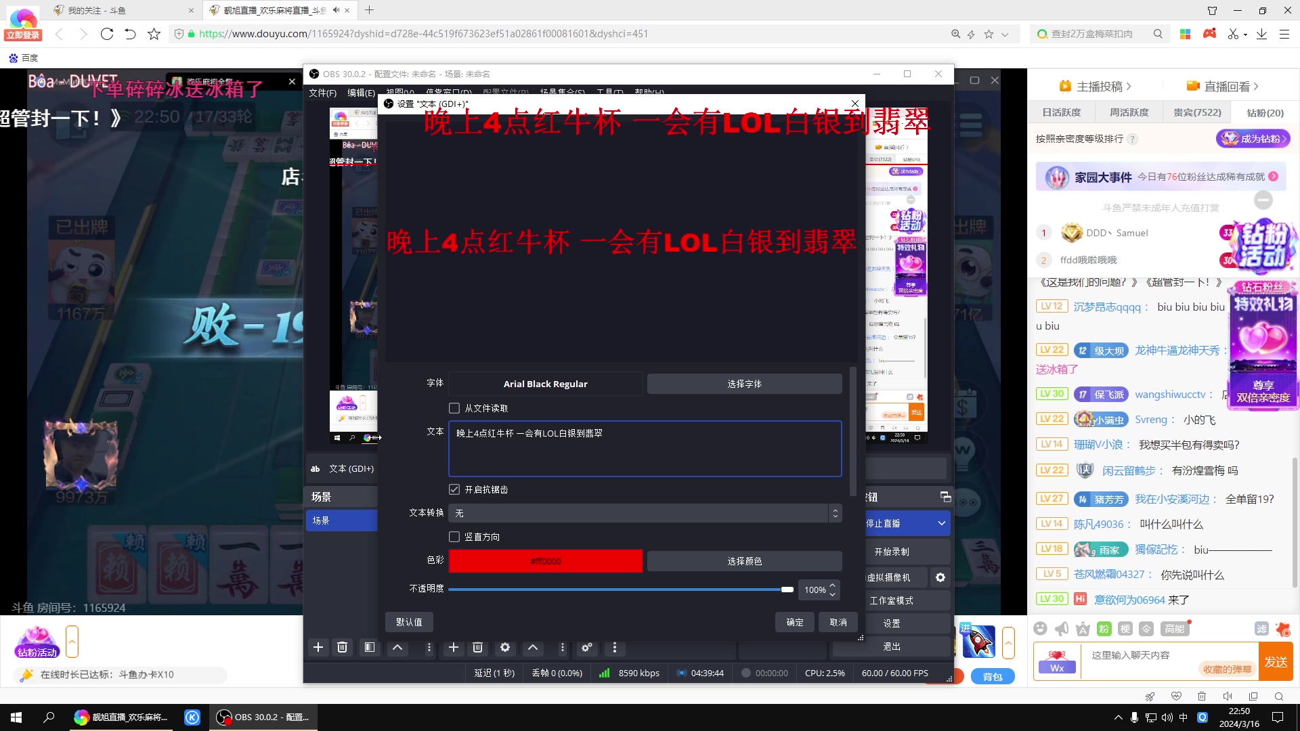Mute the tab audio speaker icon
Image resolution: width=1300 pixels, height=731 pixels.
pyautogui.click(x=336, y=10)
